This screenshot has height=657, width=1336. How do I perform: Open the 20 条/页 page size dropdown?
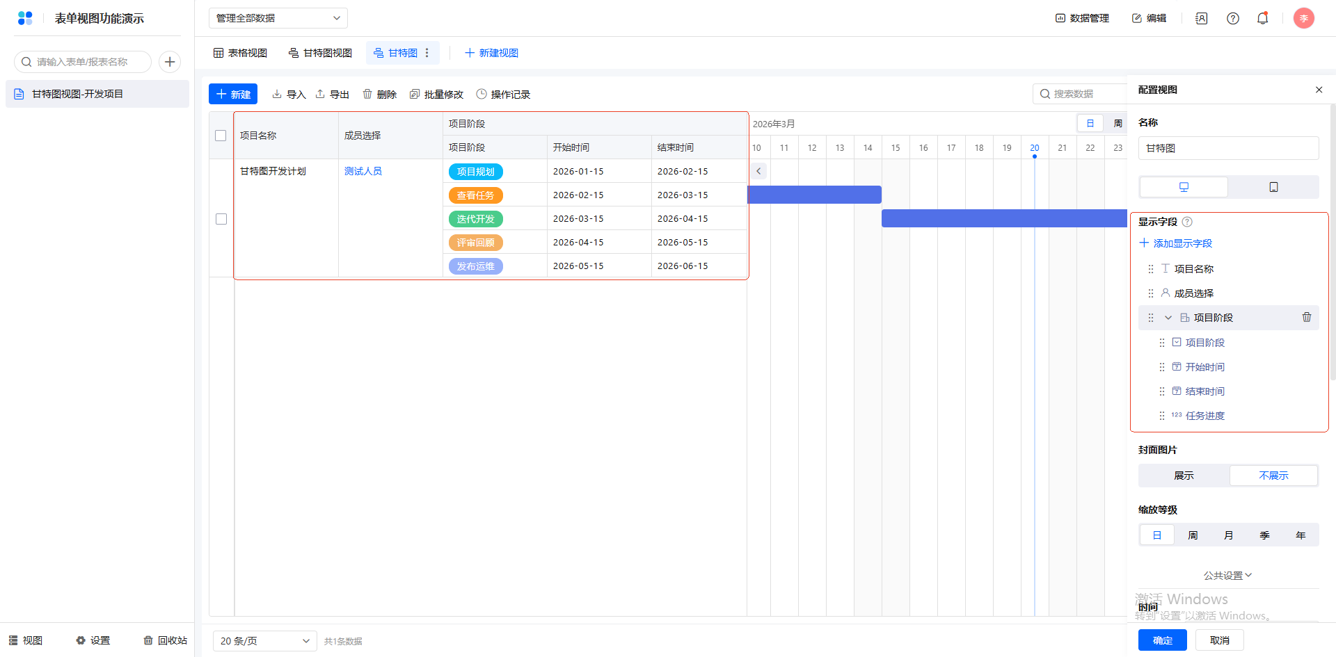(x=264, y=641)
